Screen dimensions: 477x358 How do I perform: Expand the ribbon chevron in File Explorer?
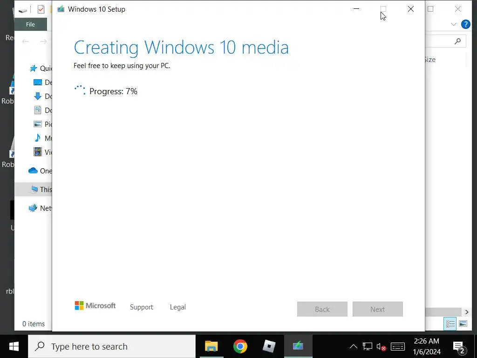(x=454, y=24)
